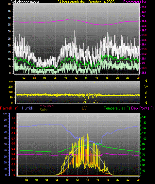Image resolution: width=155 pixels, height=184 pixels.
Task: Click hour 12 below the windspeed graph
Action: (x=76, y=78)
